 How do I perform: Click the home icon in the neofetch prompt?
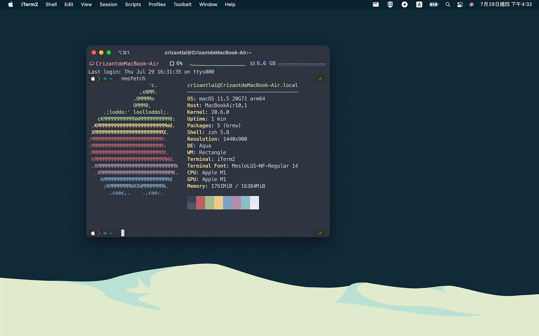[x=105, y=79]
